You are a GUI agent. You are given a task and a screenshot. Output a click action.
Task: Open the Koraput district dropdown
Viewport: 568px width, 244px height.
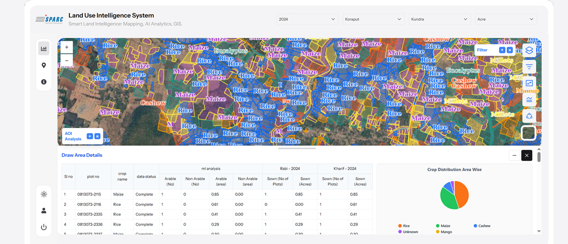click(374, 19)
